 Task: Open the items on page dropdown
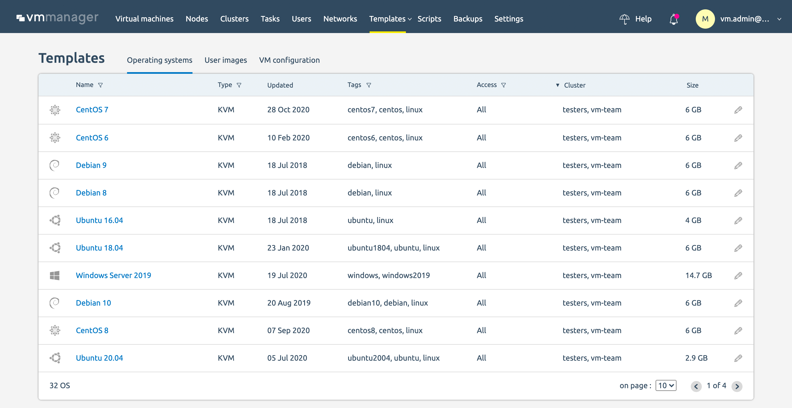point(665,385)
